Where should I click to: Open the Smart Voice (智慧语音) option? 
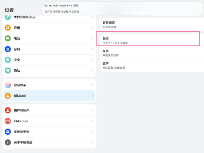point(150,24)
